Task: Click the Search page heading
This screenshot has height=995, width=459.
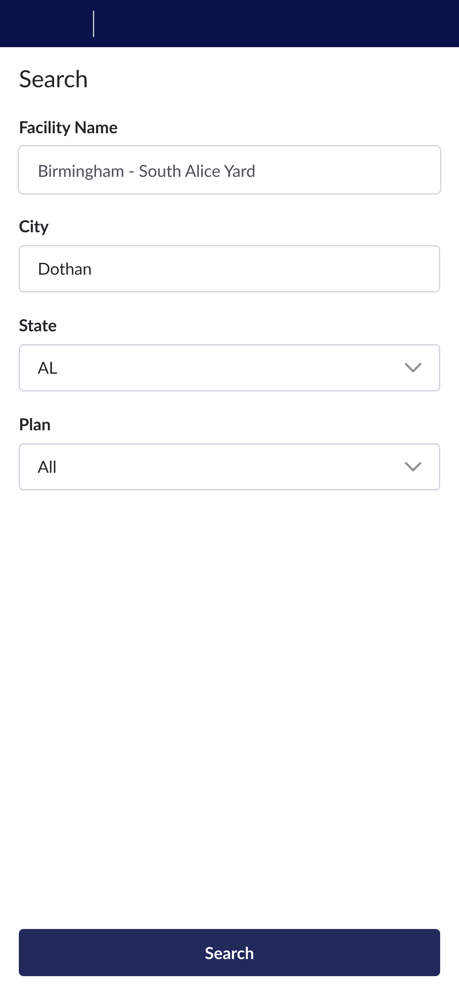Action: coord(53,79)
